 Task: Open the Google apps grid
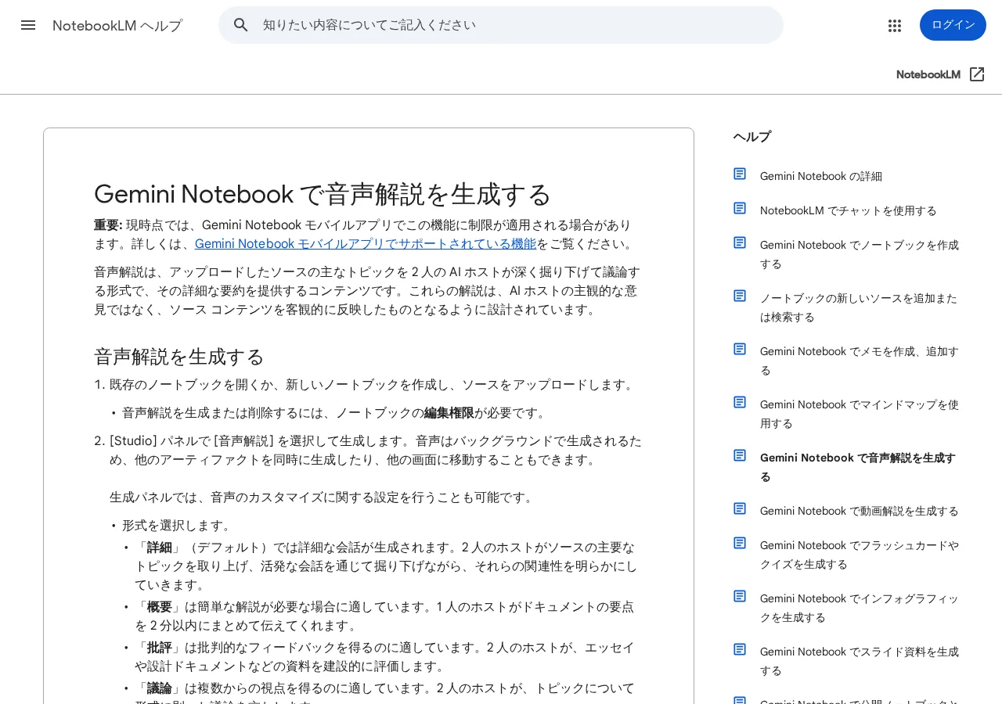pos(895,25)
